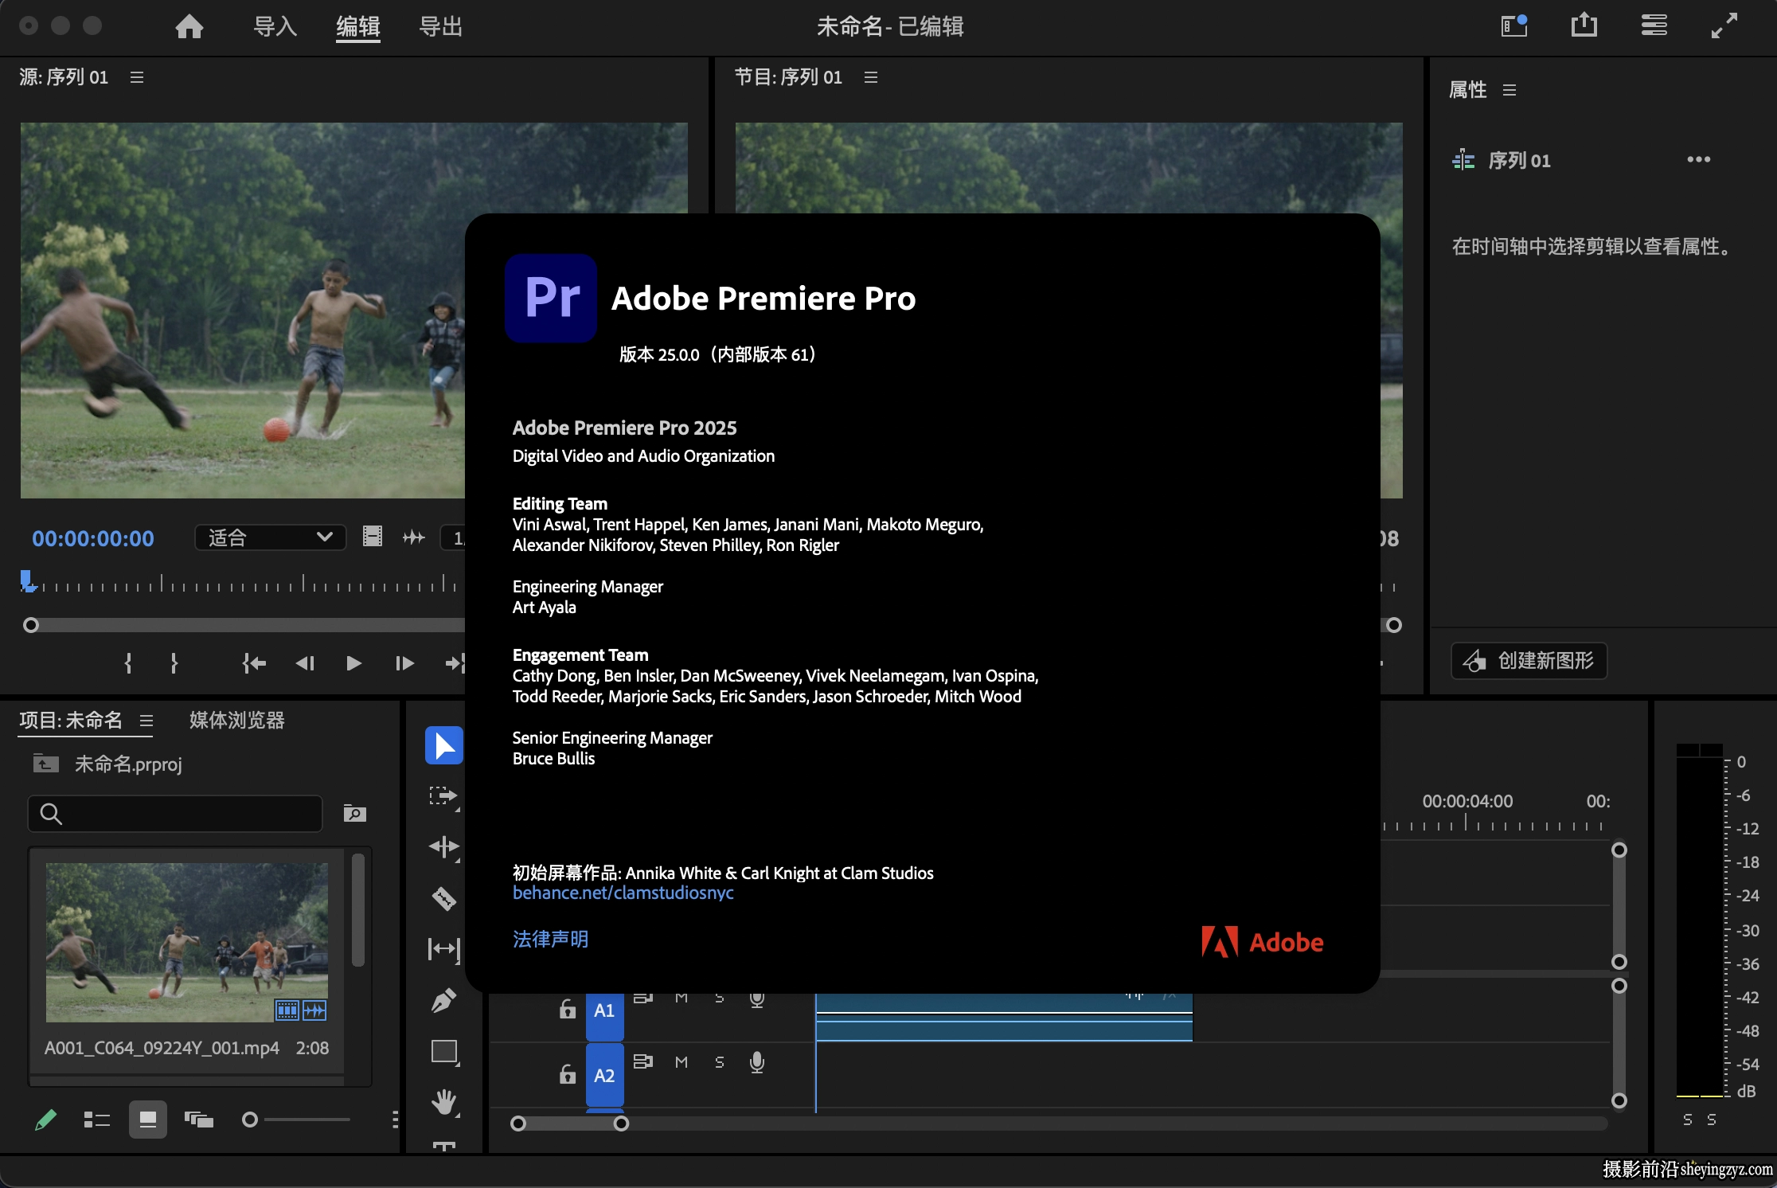Image resolution: width=1777 pixels, height=1188 pixels.
Task: Open the 项目: 未命名 panel menu icon
Action: [146, 721]
